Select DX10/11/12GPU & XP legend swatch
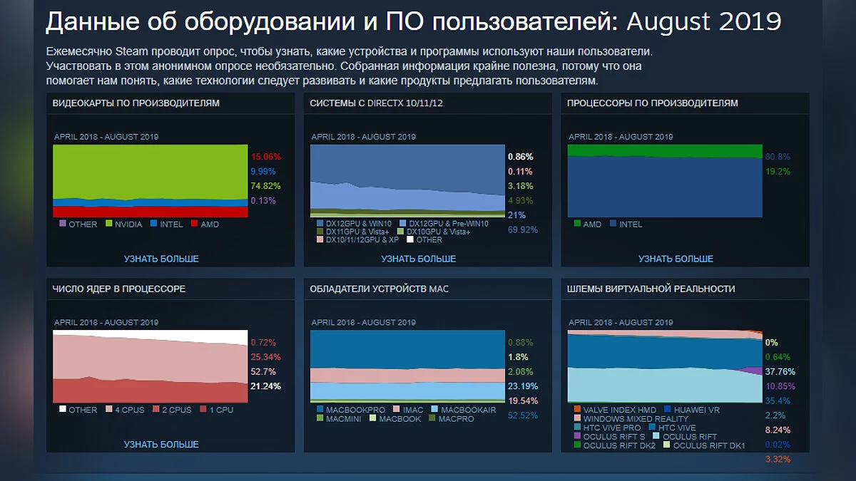Screen dimensions: 856x481 pyautogui.click(x=320, y=239)
